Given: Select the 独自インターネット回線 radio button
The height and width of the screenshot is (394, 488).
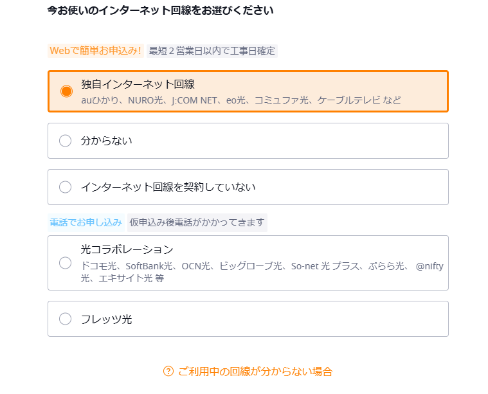Looking at the screenshot, I should [66, 91].
